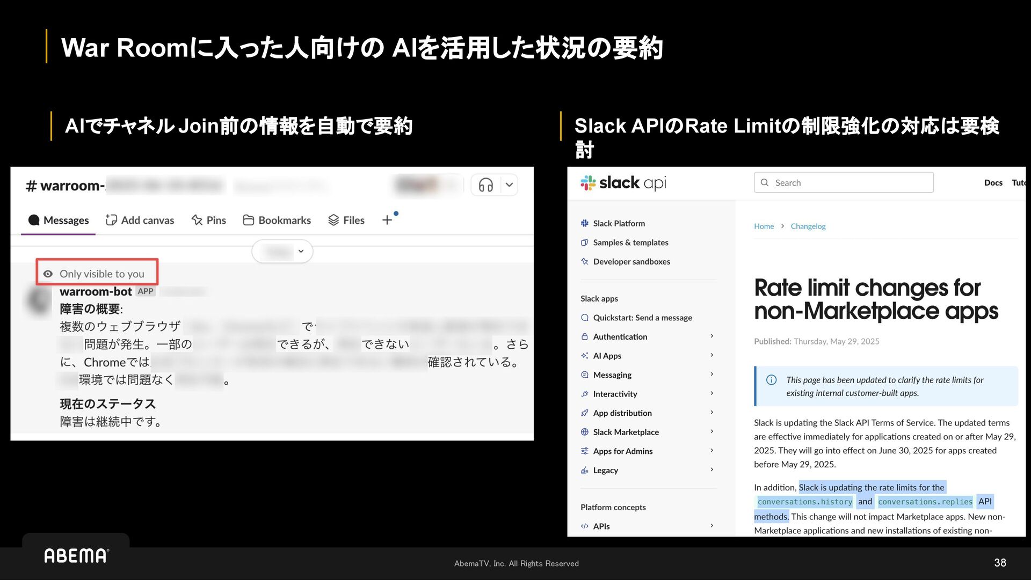Expand the AI Apps sidebar chevron
The width and height of the screenshot is (1031, 580).
711,355
